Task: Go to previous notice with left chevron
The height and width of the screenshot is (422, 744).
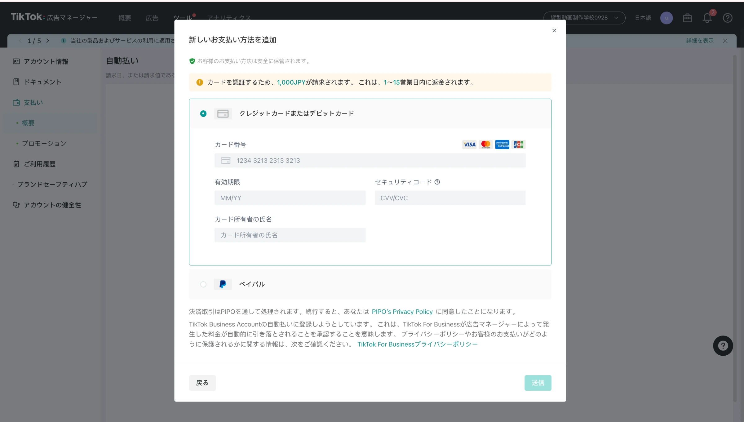Action: pyautogui.click(x=20, y=41)
